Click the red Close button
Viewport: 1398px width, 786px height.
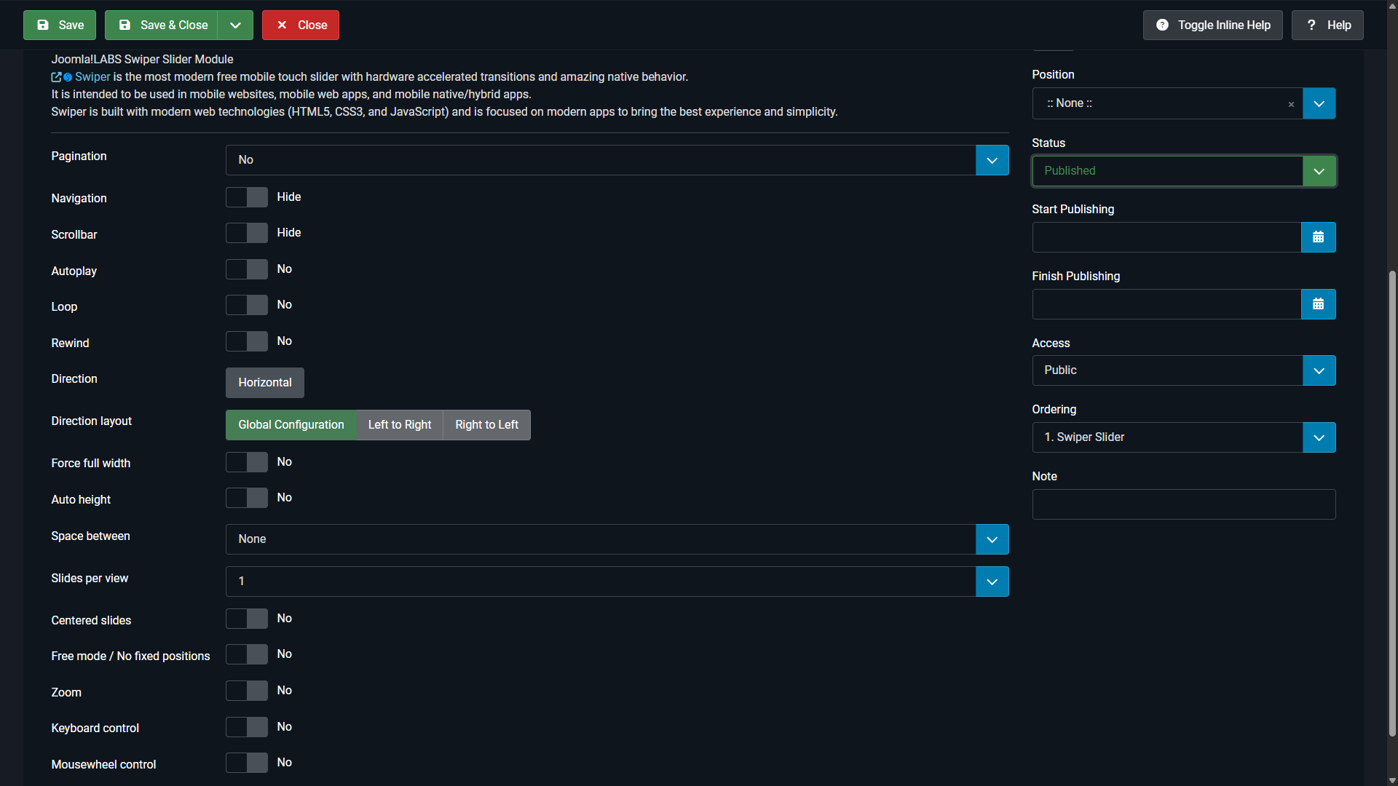pos(301,25)
